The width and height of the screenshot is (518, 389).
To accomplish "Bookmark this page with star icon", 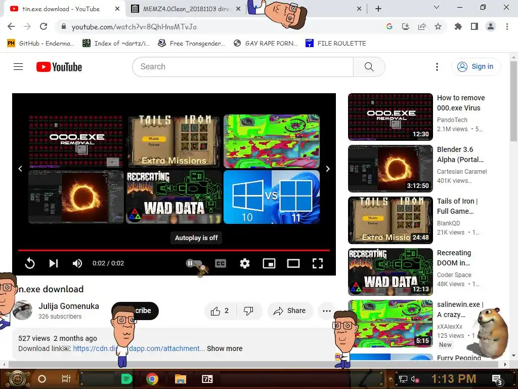I will (438, 26).
